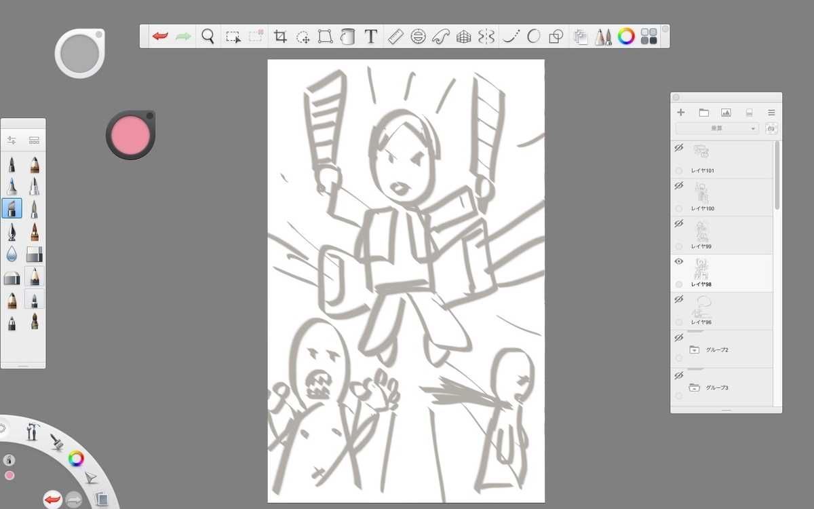814x509 pixels.
Task: Click lagoon arrow pointer icon
Action: point(92,478)
